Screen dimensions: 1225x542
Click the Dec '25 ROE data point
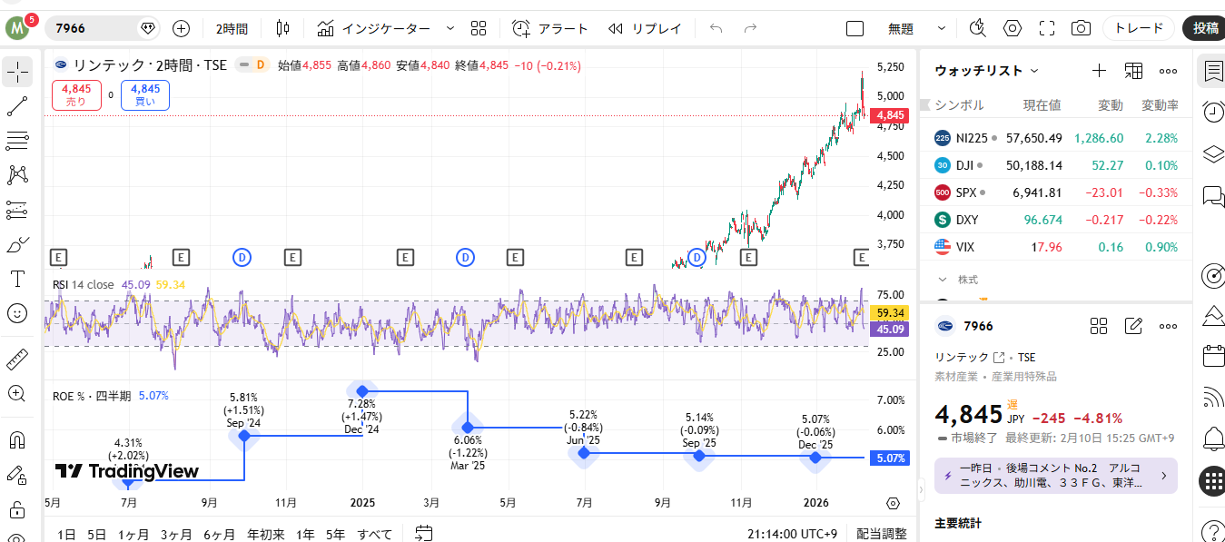click(815, 457)
